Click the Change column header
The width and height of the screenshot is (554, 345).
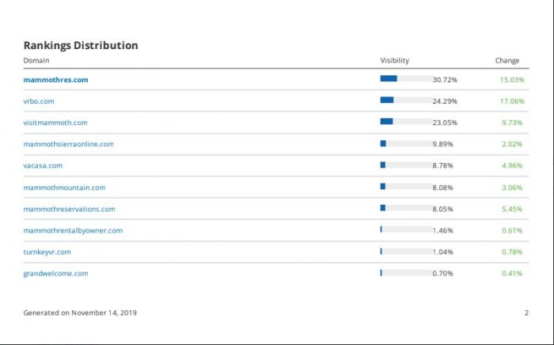[x=507, y=60]
